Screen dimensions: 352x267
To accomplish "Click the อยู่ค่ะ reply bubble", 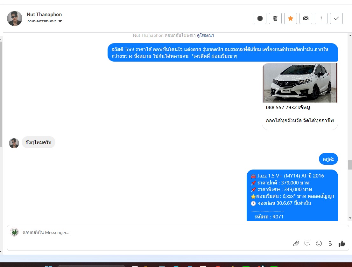I will 328,159.
